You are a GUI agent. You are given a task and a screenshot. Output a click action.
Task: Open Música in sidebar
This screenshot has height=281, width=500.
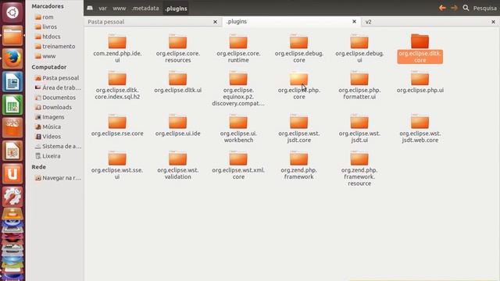tap(52, 126)
